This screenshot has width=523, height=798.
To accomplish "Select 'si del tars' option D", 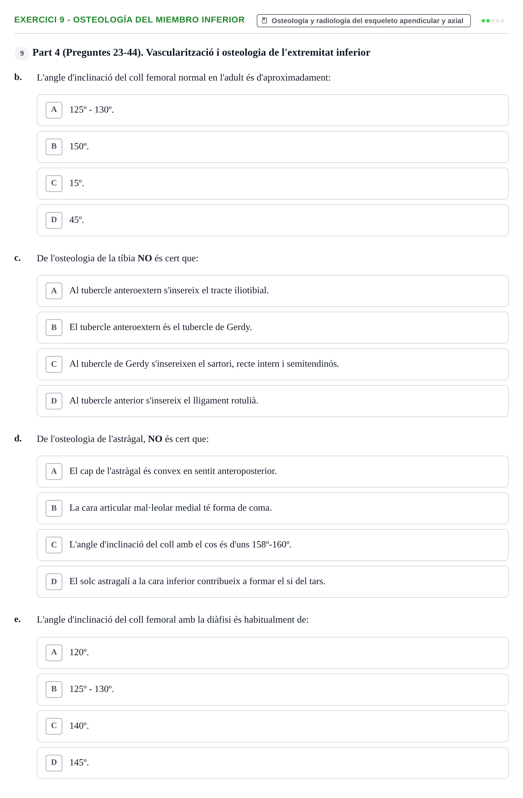I will click(272, 582).
